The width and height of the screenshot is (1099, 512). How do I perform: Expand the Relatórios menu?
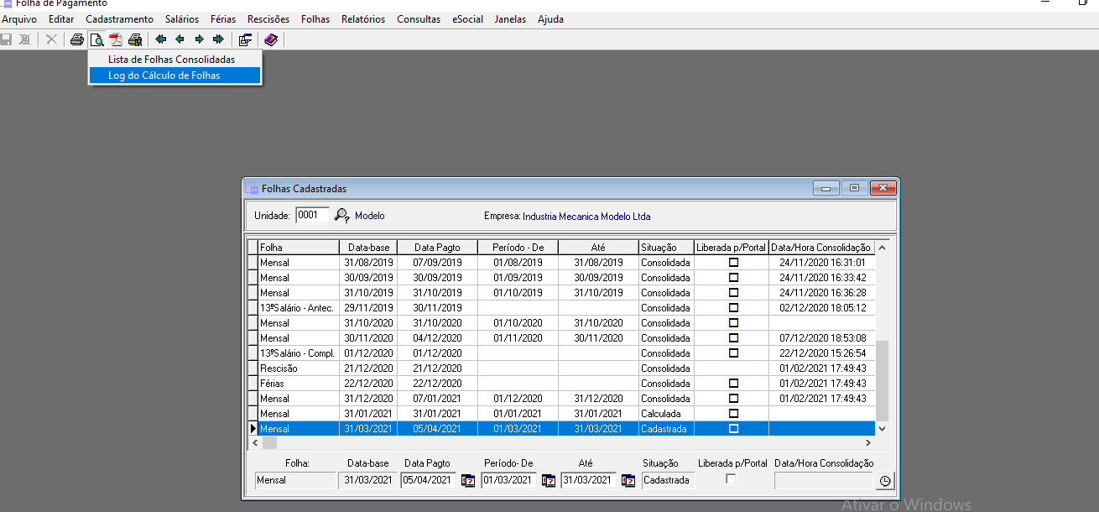pos(363,19)
